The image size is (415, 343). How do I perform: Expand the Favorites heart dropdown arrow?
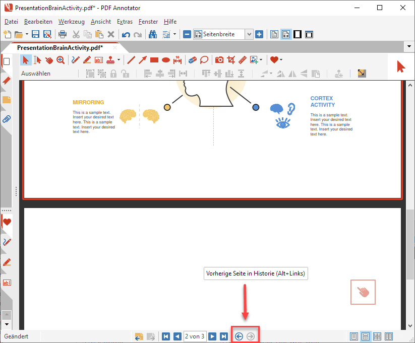click(x=281, y=60)
